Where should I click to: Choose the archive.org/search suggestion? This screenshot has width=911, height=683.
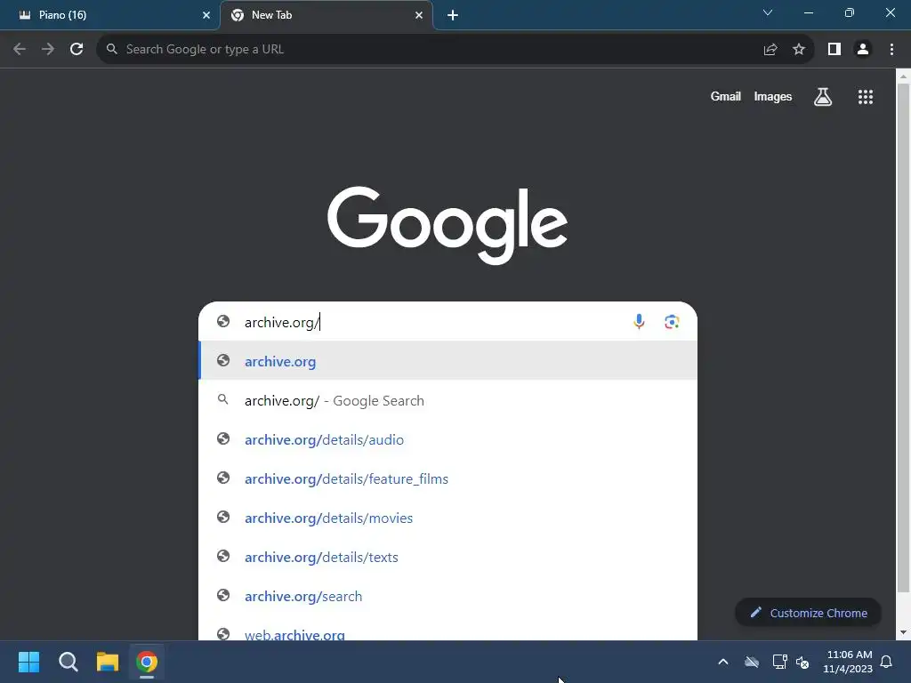(448, 597)
